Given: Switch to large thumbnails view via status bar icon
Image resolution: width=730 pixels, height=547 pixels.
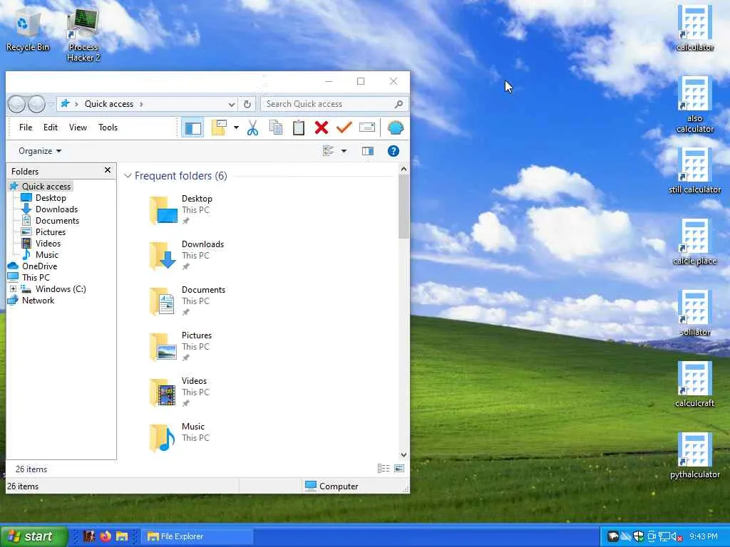Looking at the screenshot, I should pyautogui.click(x=399, y=469).
